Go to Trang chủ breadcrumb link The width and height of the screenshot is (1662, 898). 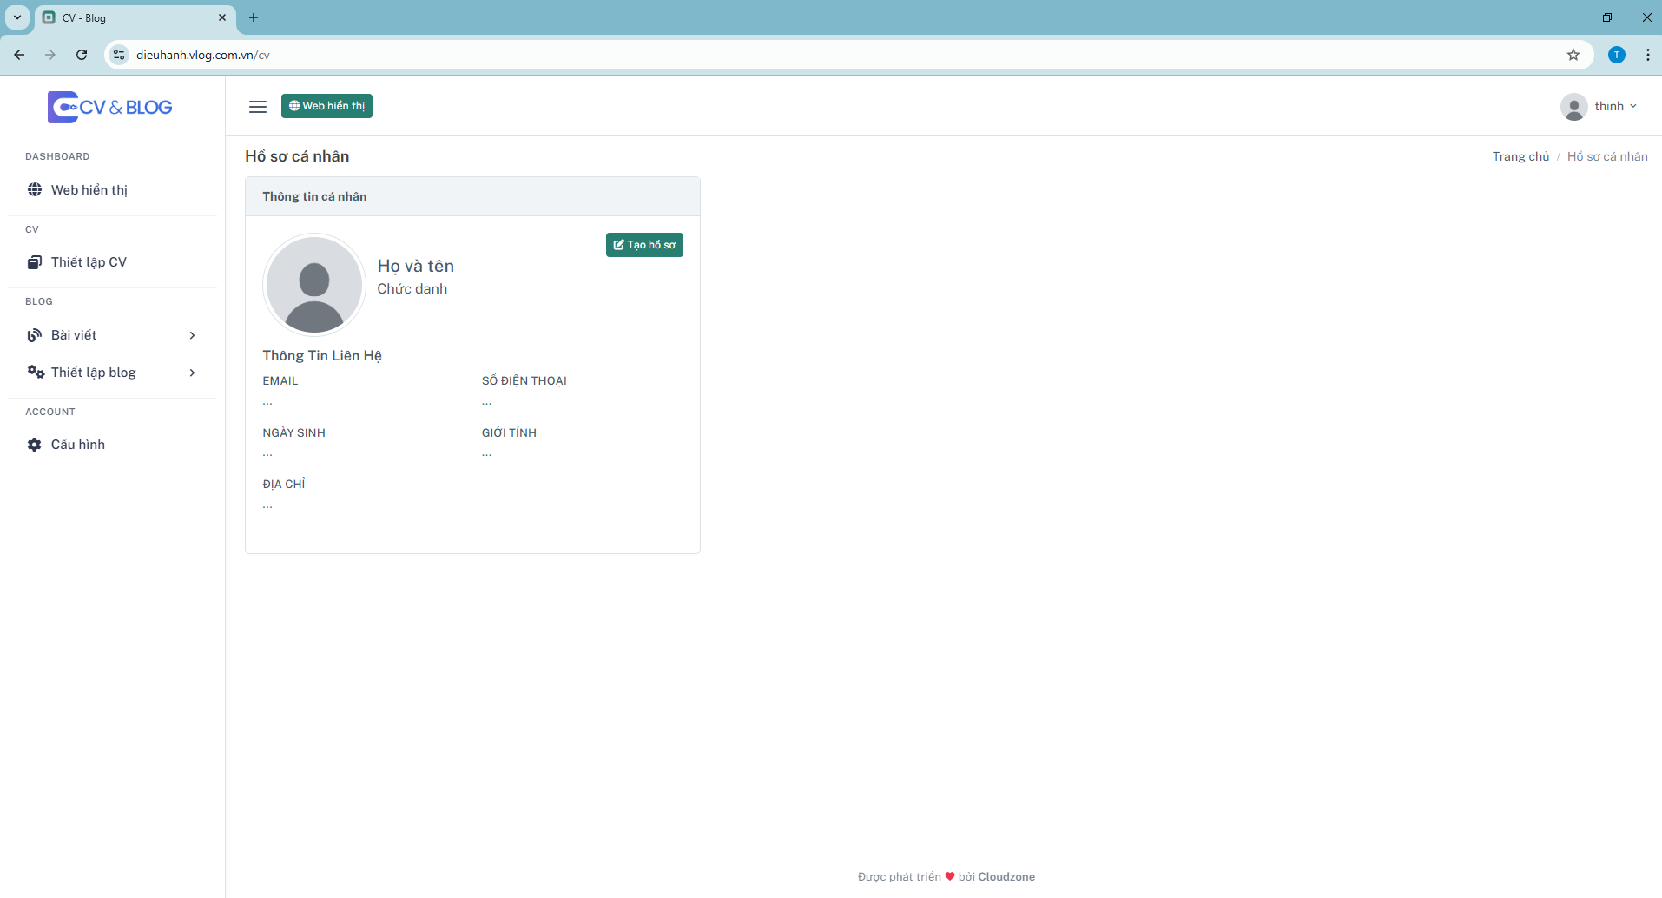(1520, 156)
